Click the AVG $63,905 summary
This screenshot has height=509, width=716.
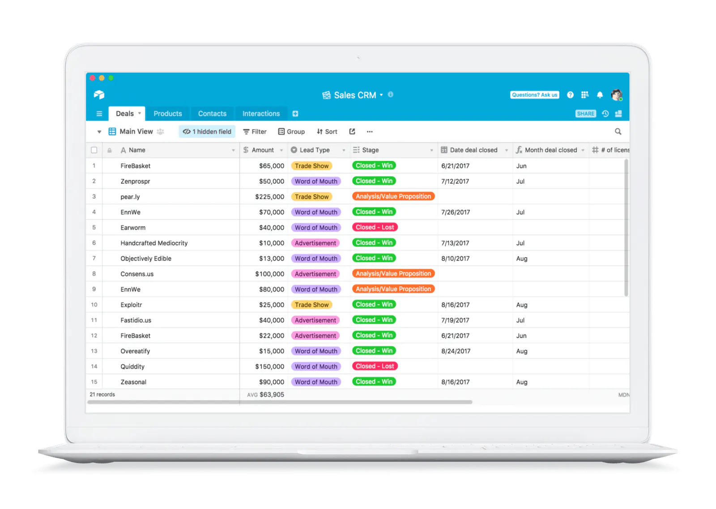(x=265, y=394)
